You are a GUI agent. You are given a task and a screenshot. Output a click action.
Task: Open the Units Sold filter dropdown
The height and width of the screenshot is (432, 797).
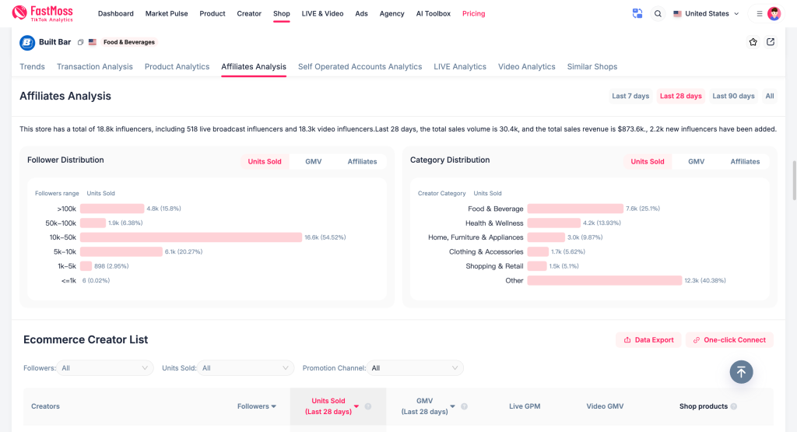pos(245,368)
